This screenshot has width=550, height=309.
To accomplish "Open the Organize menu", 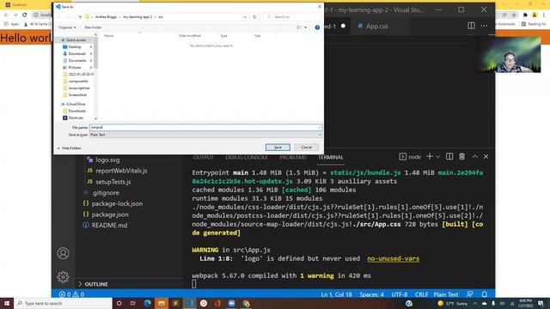I will pos(67,27).
